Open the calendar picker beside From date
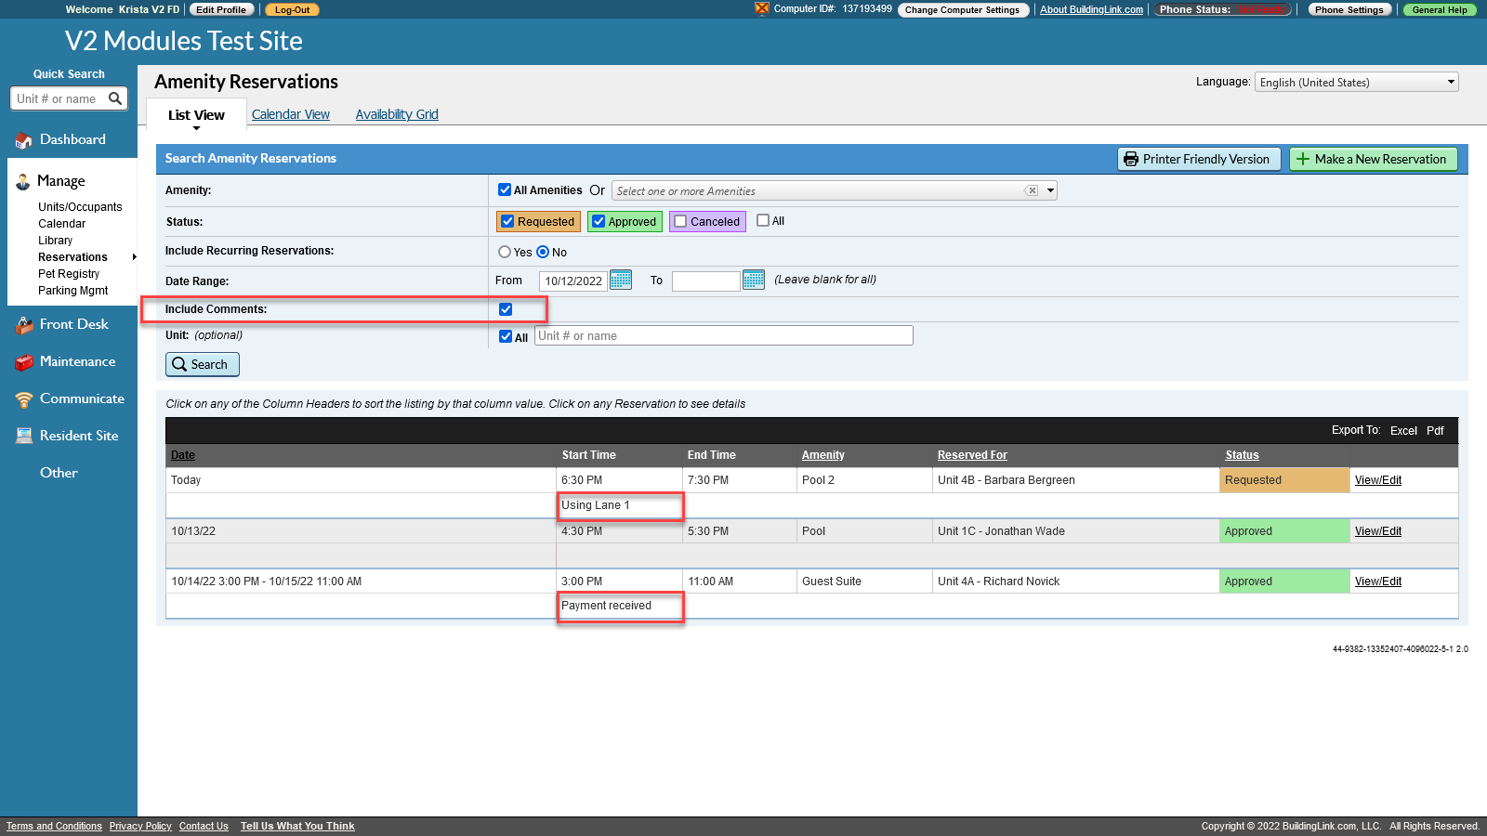 pyautogui.click(x=620, y=280)
